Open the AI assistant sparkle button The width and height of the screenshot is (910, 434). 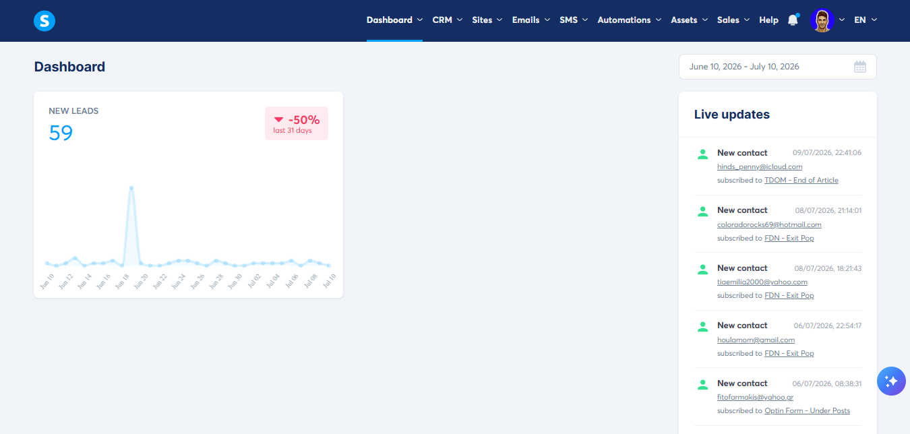click(891, 381)
